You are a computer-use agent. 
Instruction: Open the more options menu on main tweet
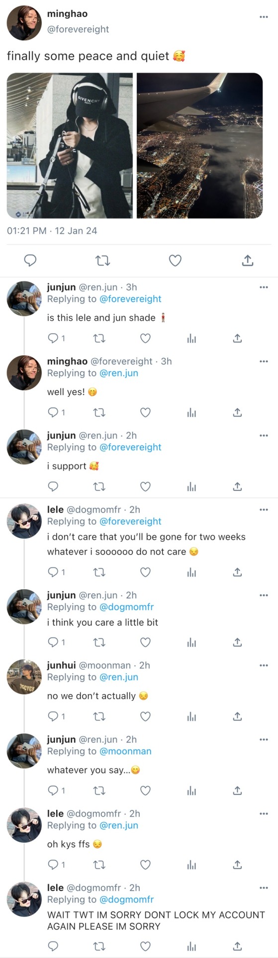click(264, 17)
